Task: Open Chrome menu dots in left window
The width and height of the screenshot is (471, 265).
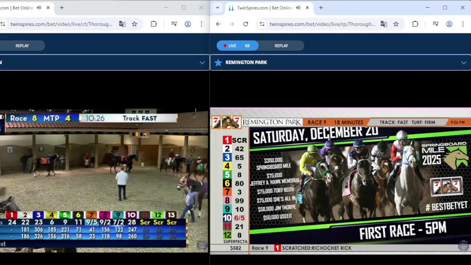Action: coord(201,24)
